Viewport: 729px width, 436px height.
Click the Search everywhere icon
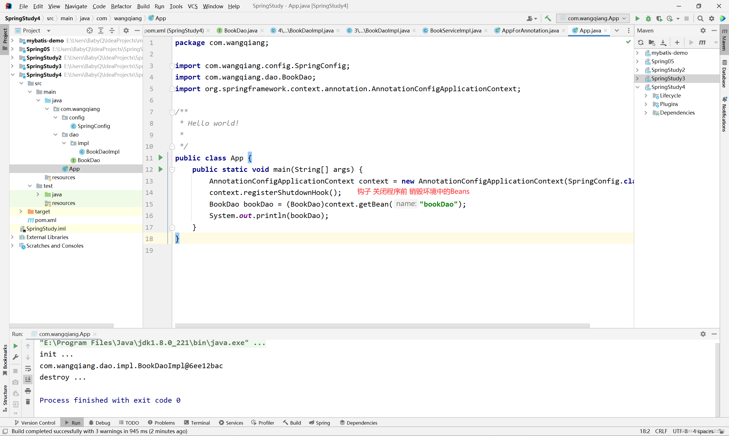[700, 18]
